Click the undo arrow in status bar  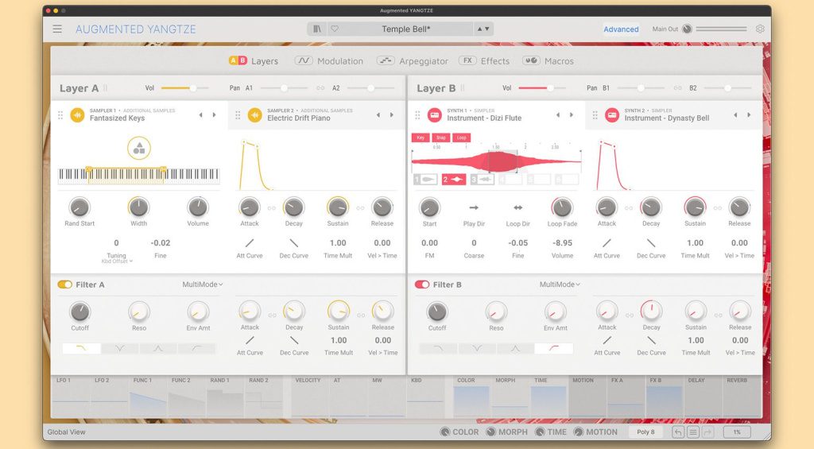pyautogui.click(x=677, y=432)
